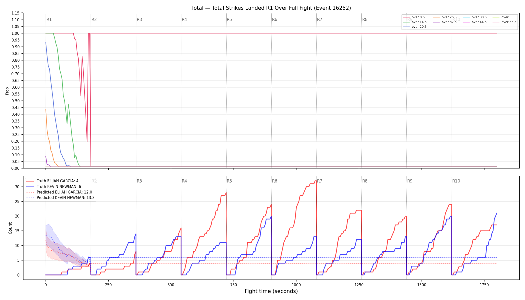Click the 500 tick on the fight time axis
The height and width of the screenshot is (300, 525).
(x=171, y=285)
